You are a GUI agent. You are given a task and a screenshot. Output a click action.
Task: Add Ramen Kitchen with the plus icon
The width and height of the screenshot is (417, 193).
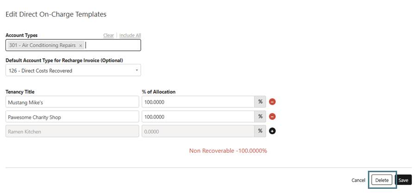(273, 131)
